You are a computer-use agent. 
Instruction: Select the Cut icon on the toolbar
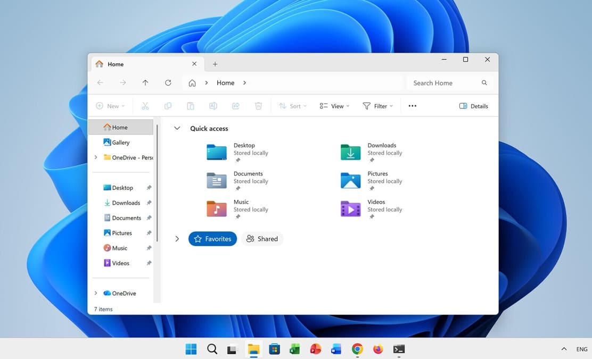tap(145, 106)
